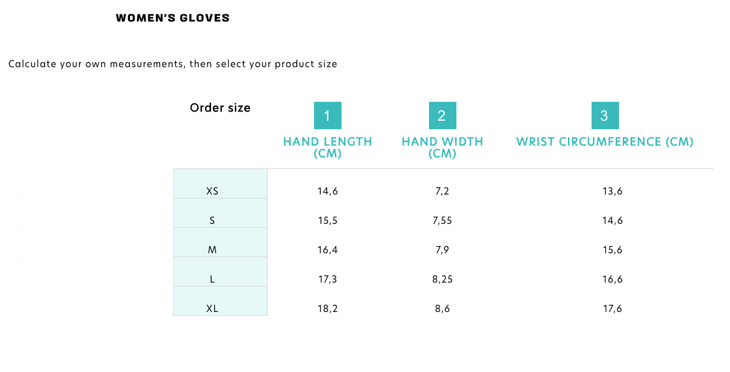Click the teal number 3 badge
Screen dimensions: 730x372
[x=605, y=116]
